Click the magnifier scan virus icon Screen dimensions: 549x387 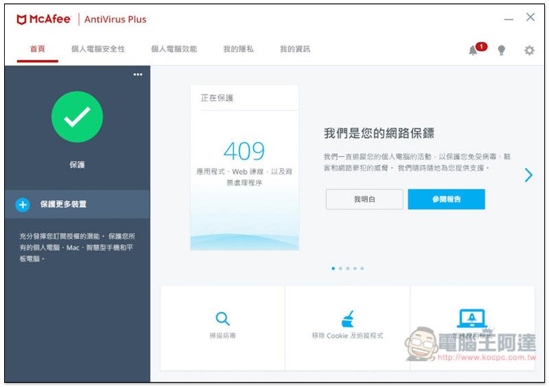point(222,318)
